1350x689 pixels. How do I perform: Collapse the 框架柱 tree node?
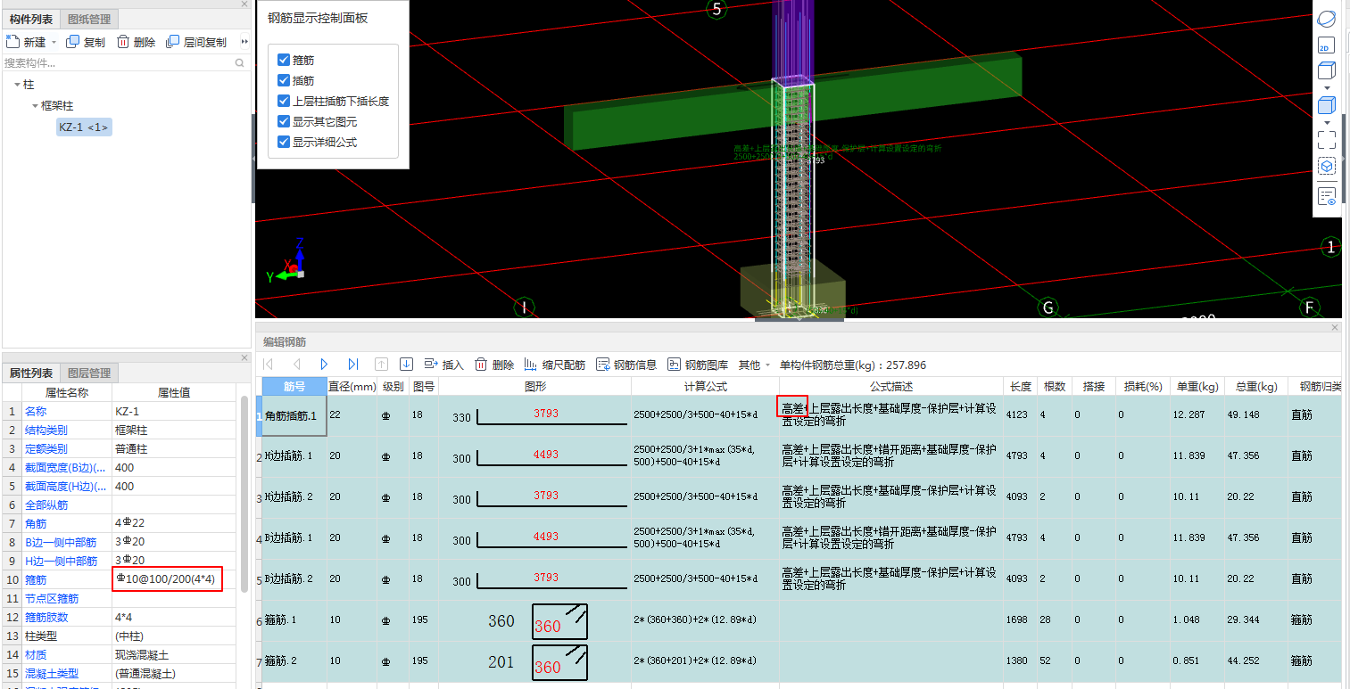click(x=35, y=105)
